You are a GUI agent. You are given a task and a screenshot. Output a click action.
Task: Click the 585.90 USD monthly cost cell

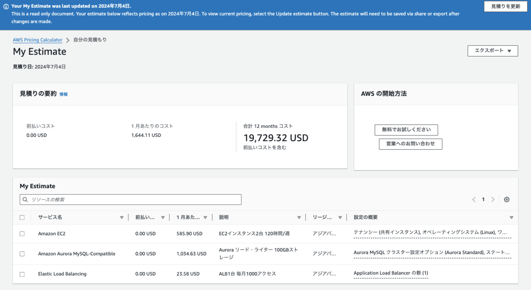pyautogui.click(x=190, y=234)
